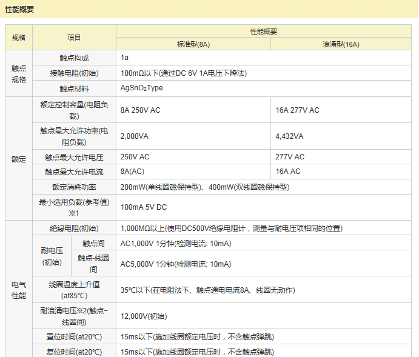This screenshot has height=357, width=419.
Task: Select the 触点构成 row label
Action: pos(74,58)
